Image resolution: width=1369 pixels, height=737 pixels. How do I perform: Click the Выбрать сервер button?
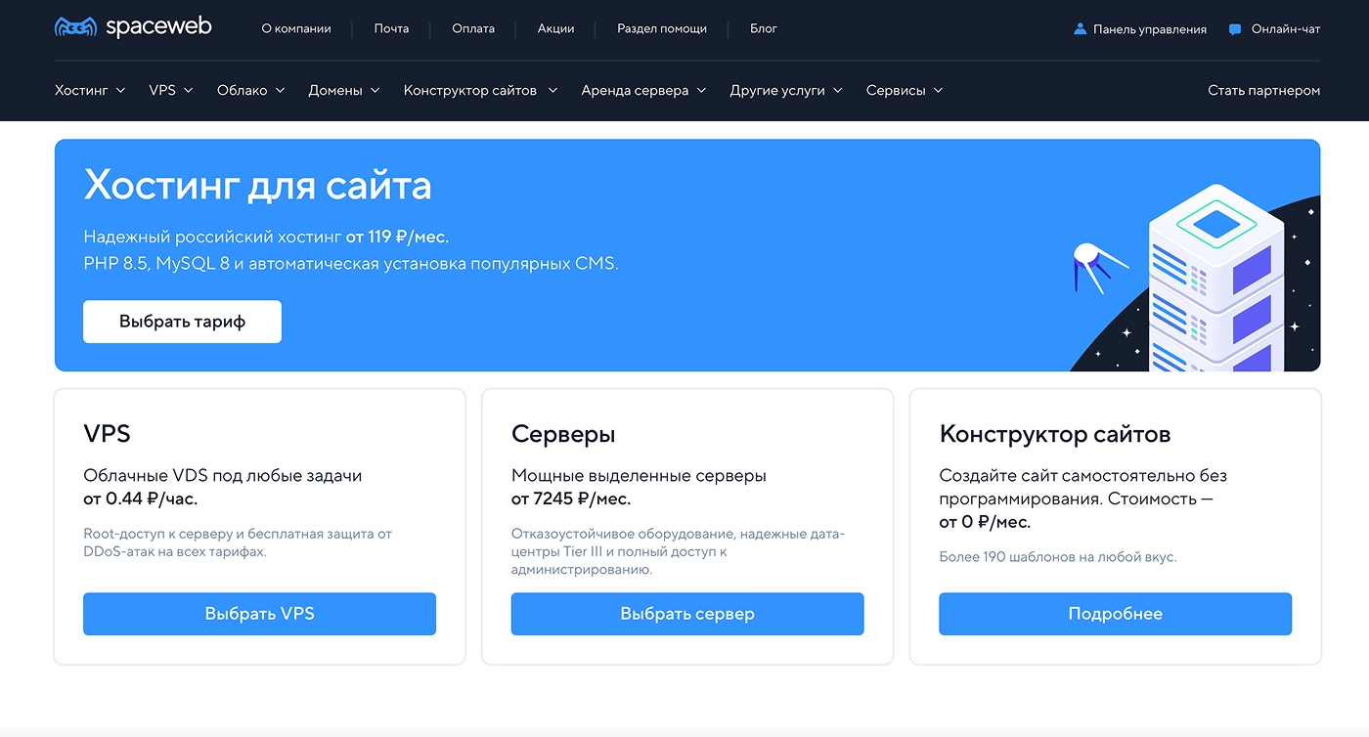pos(687,614)
